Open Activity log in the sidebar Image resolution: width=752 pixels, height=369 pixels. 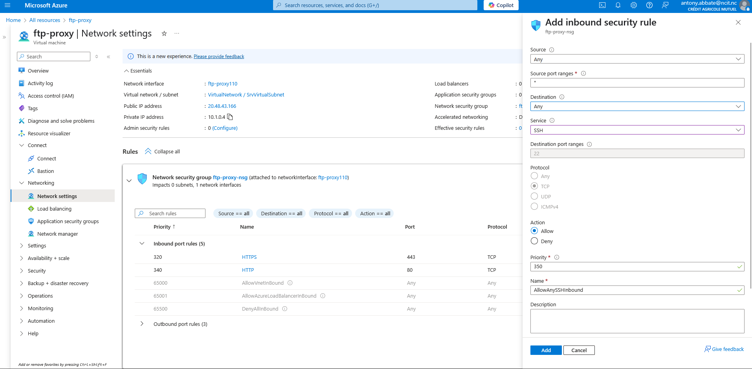coord(40,84)
